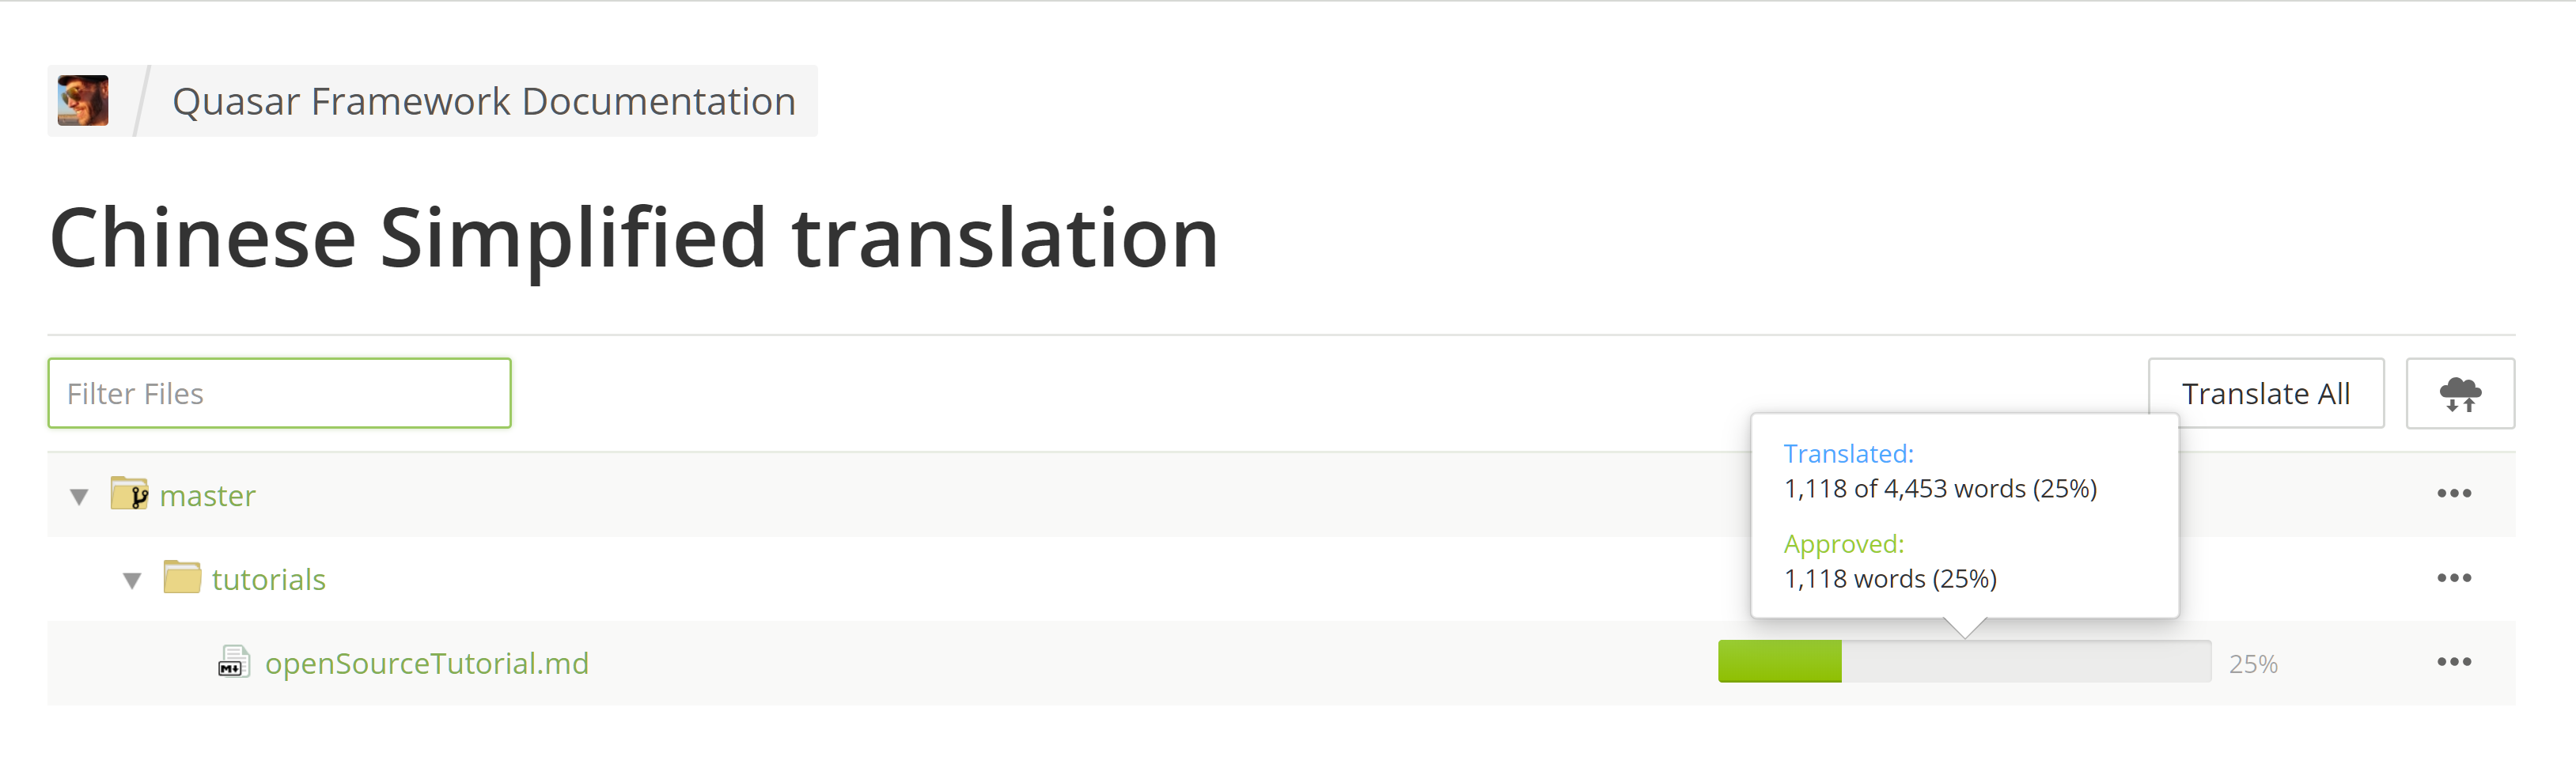
Task: Collapse the tutorials folder triangle
Action: 131,580
